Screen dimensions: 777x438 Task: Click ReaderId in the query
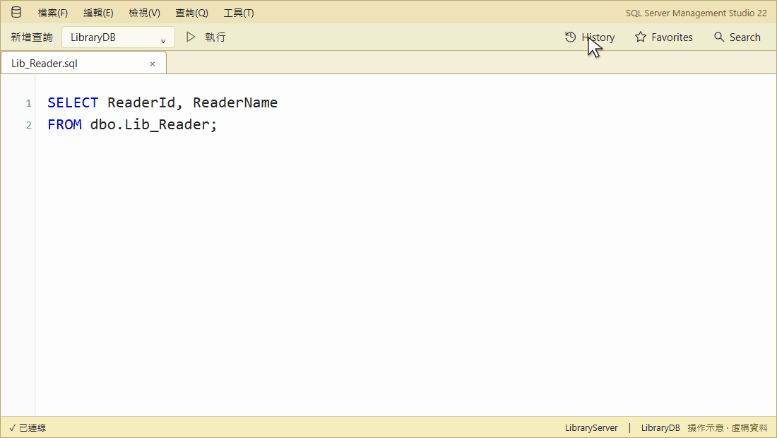[x=141, y=102]
